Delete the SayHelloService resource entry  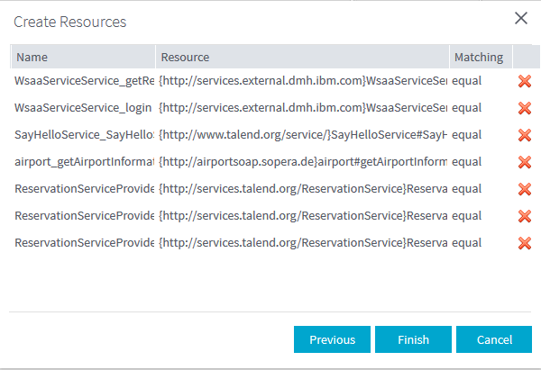tap(524, 136)
